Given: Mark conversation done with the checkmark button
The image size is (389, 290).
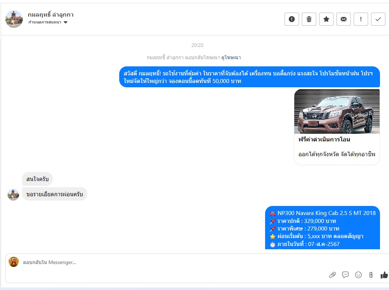Looking at the screenshot, I should point(378,19).
